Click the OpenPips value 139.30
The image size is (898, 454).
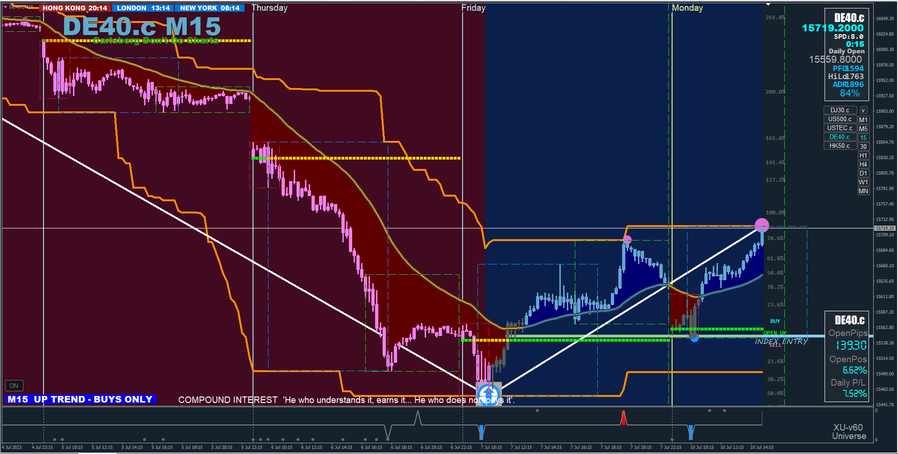[851, 345]
